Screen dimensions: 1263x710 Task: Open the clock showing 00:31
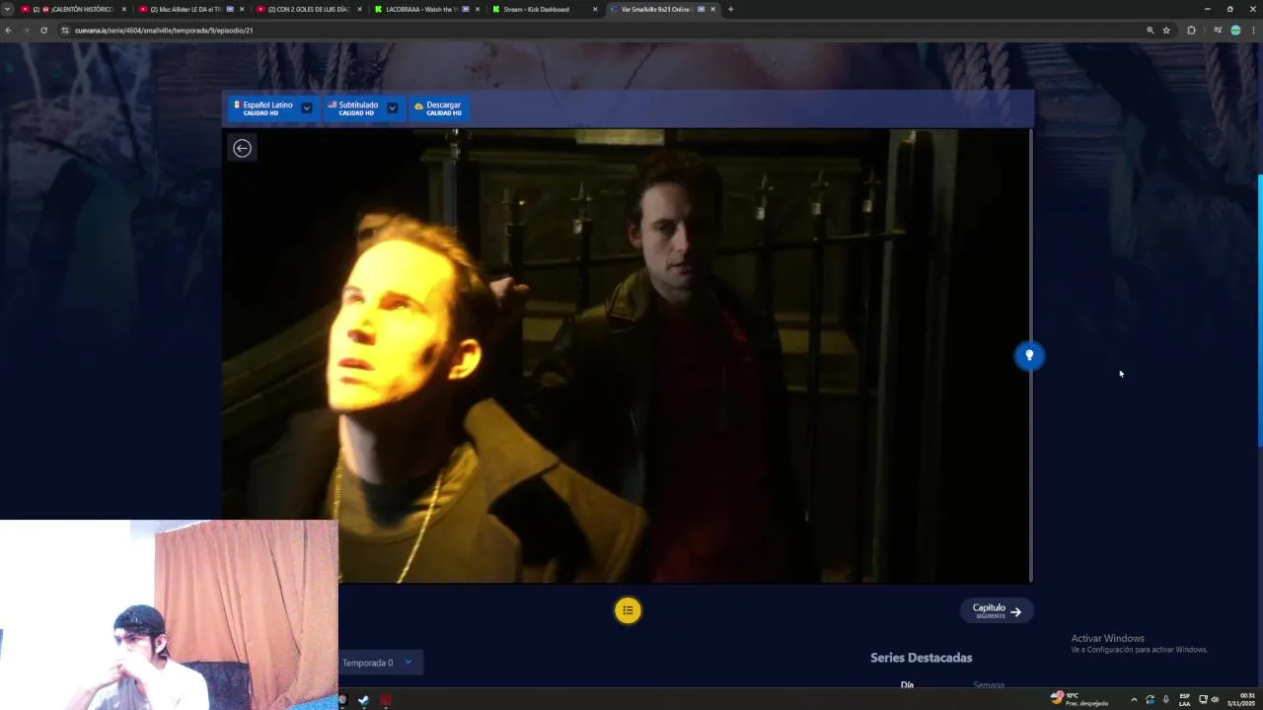click(x=1241, y=699)
